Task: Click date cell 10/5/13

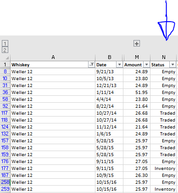Action: (109, 78)
